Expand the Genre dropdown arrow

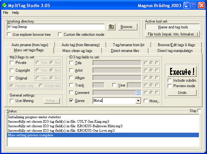(x=138, y=101)
